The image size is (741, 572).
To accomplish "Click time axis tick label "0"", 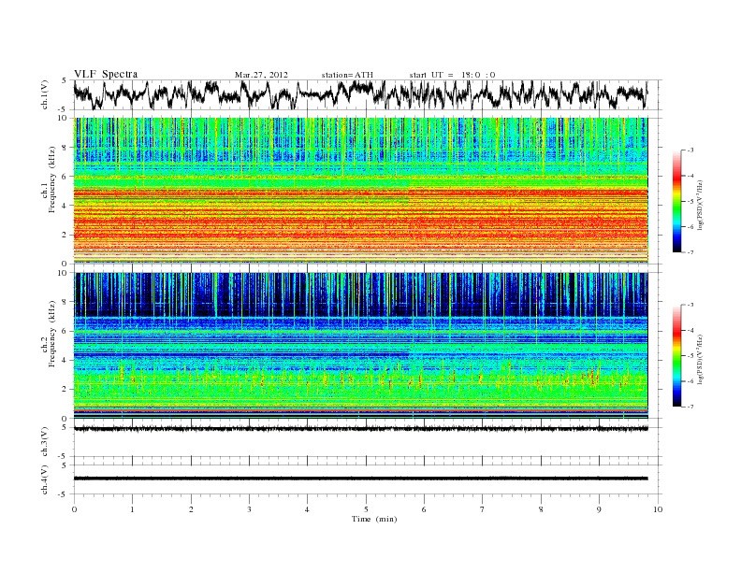I will pos(74,509).
